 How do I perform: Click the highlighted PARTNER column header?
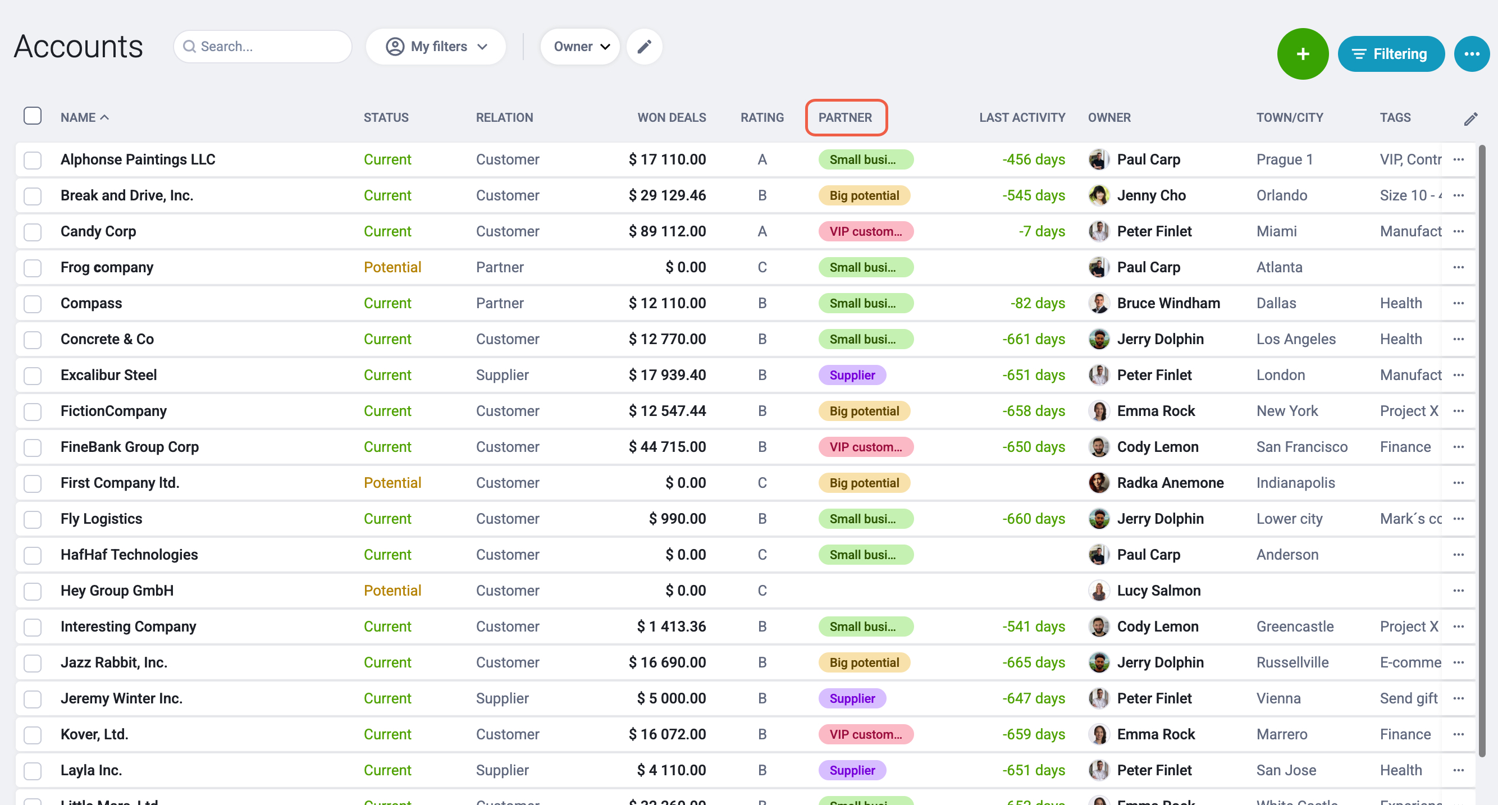pyautogui.click(x=845, y=117)
